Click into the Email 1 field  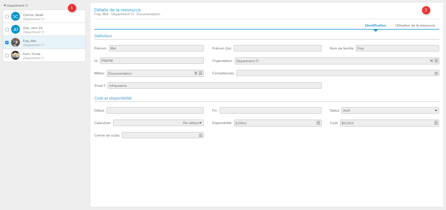[214, 86]
